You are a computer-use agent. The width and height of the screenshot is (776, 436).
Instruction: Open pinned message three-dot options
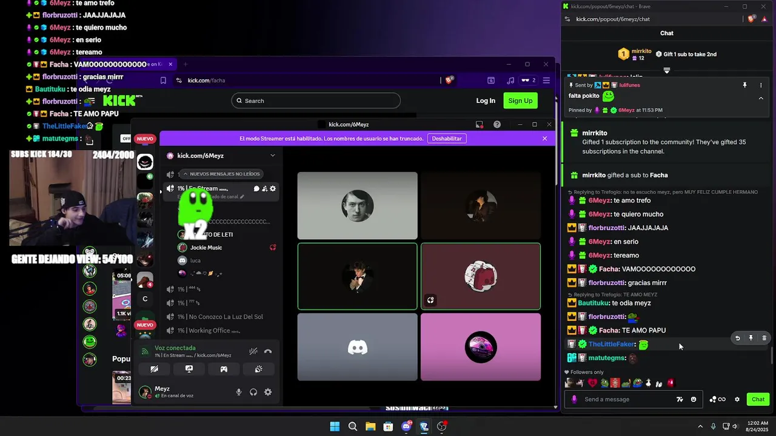[x=761, y=85]
